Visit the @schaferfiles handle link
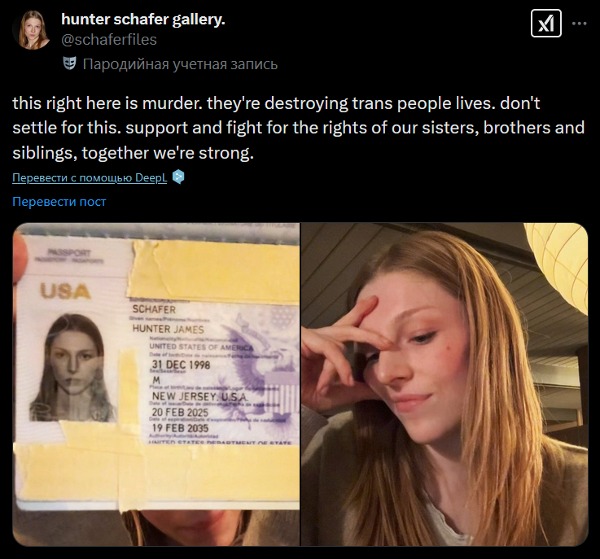The image size is (600, 559). [x=109, y=40]
